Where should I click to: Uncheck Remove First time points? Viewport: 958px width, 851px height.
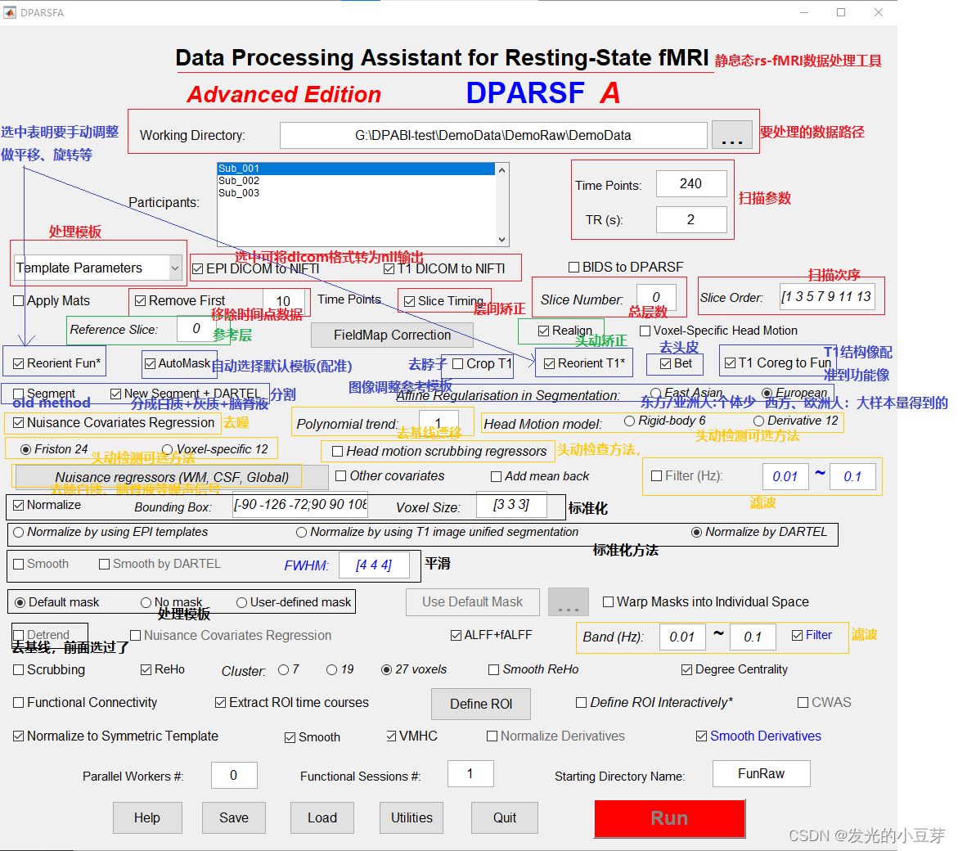[x=140, y=300]
